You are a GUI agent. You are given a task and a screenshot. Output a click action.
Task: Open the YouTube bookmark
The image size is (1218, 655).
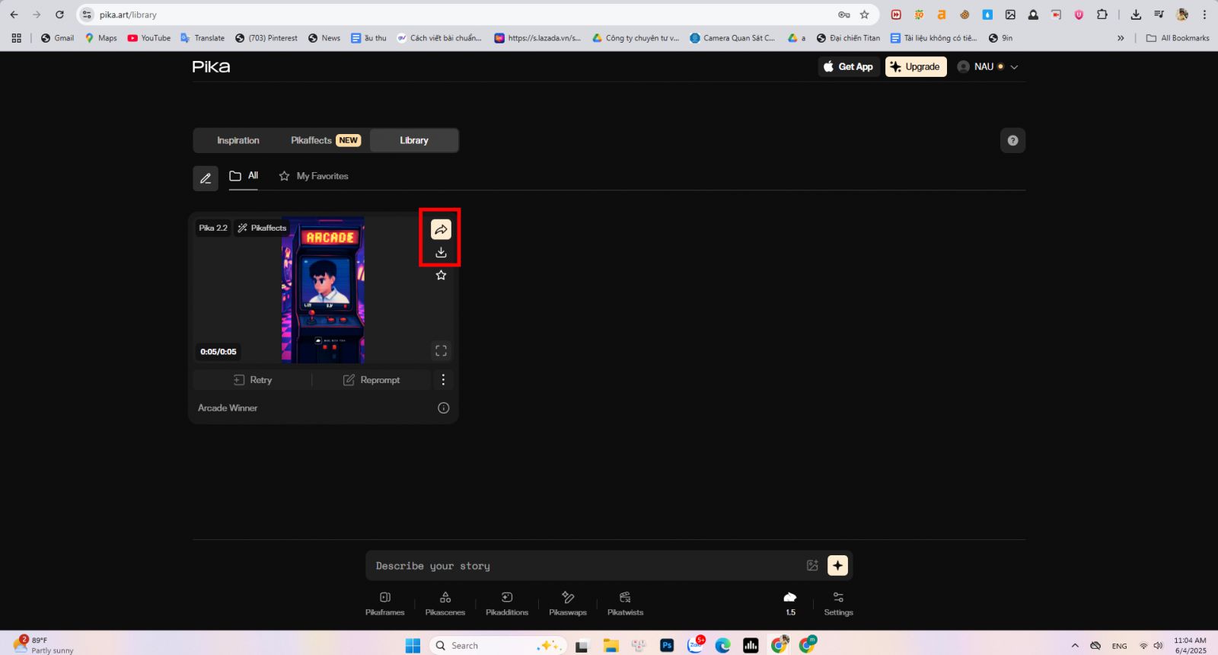click(x=149, y=38)
